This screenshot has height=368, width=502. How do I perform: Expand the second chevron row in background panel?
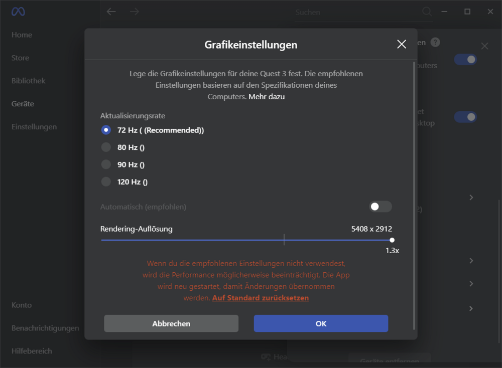pyautogui.click(x=471, y=261)
